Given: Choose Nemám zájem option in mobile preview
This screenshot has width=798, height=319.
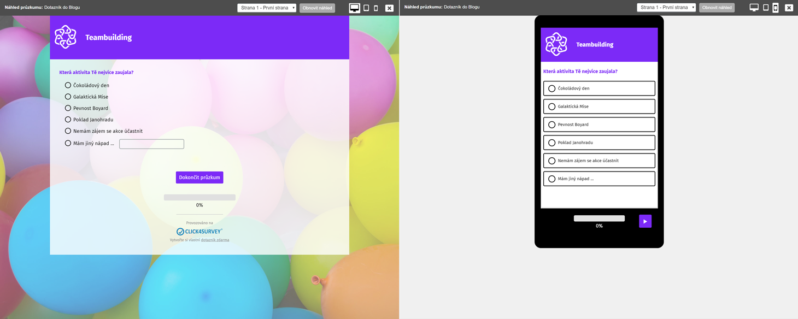Looking at the screenshot, I should click(599, 161).
